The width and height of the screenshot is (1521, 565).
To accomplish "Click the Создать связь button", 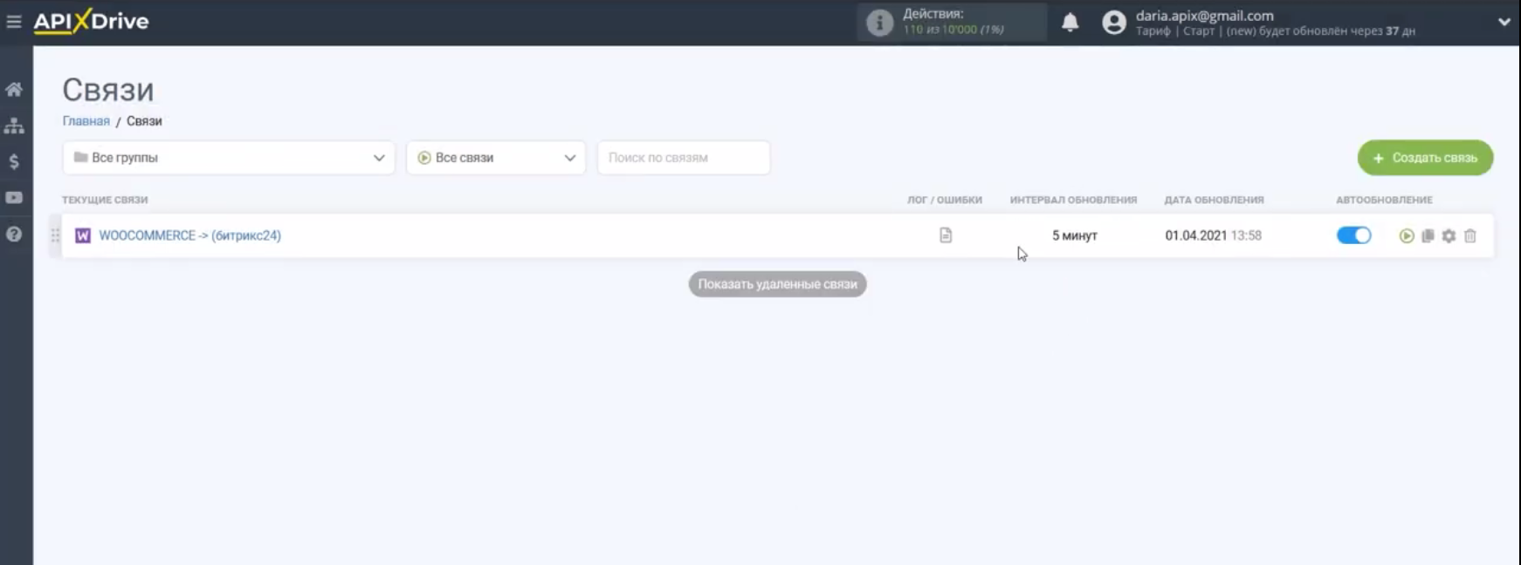I will pyautogui.click(x=1425, y=158).
